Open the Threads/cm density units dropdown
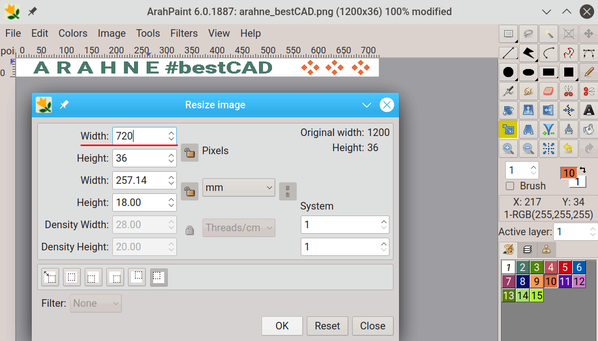The width and height of the screenshot is (598, 341). click(x=239, y=228)
